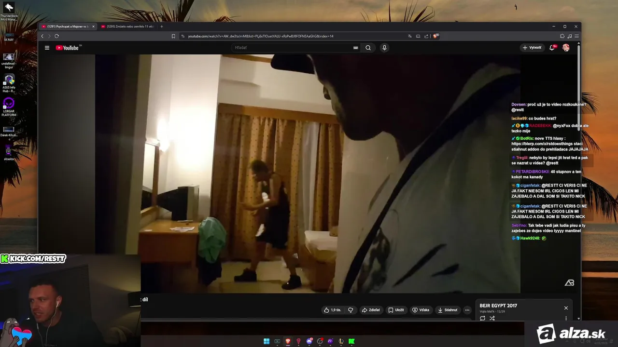Go back in browser history
618x347 pixels.
point(42,36)
